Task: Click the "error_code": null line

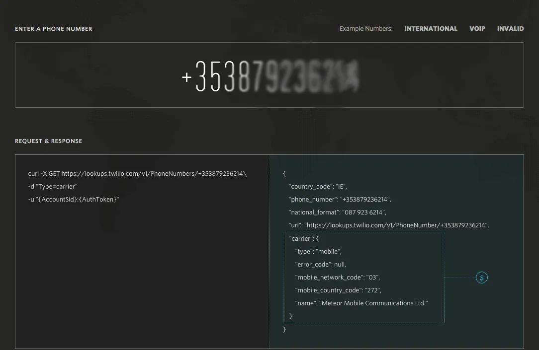Action: pyautogui.click(x=321, y=265)
